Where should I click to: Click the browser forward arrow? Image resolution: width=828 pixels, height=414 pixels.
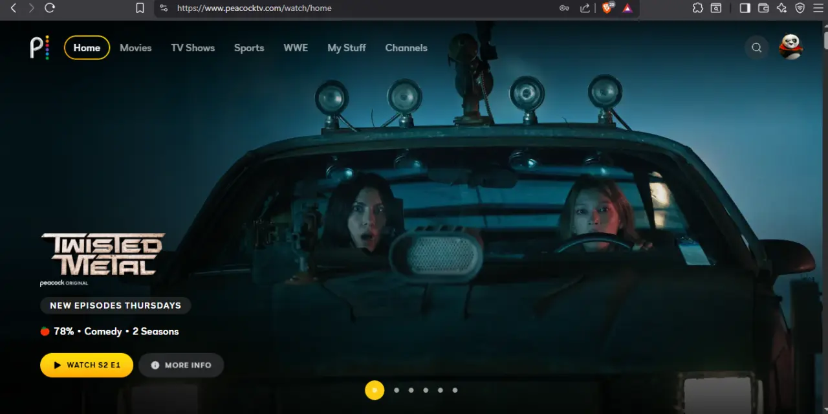click(31, 8)
